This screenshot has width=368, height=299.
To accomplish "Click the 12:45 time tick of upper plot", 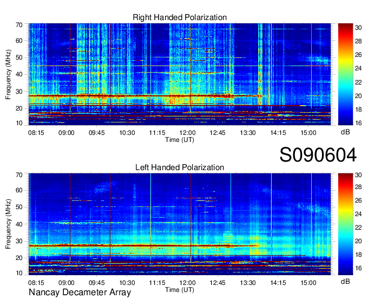I will point(218,133).
